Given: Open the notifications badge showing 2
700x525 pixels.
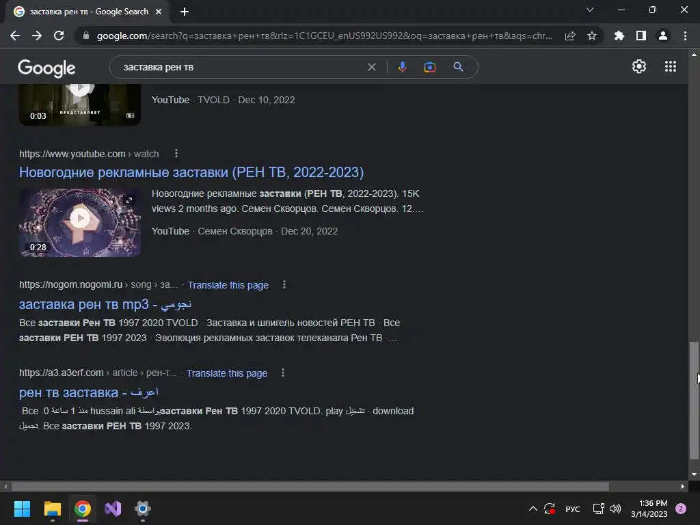Looking at the screenshot, I should tap(681, 509).
